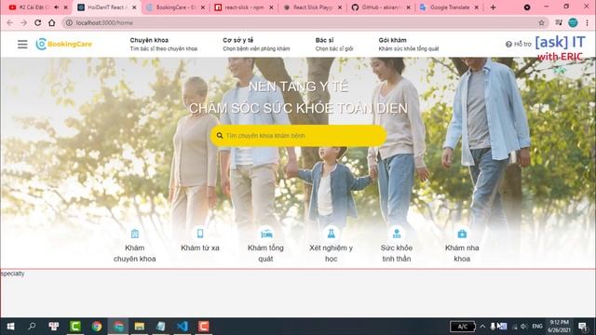Open File Explorer from the taskbar
The height and width of the screenshot is (335, 596).
[x=139, y=327]
